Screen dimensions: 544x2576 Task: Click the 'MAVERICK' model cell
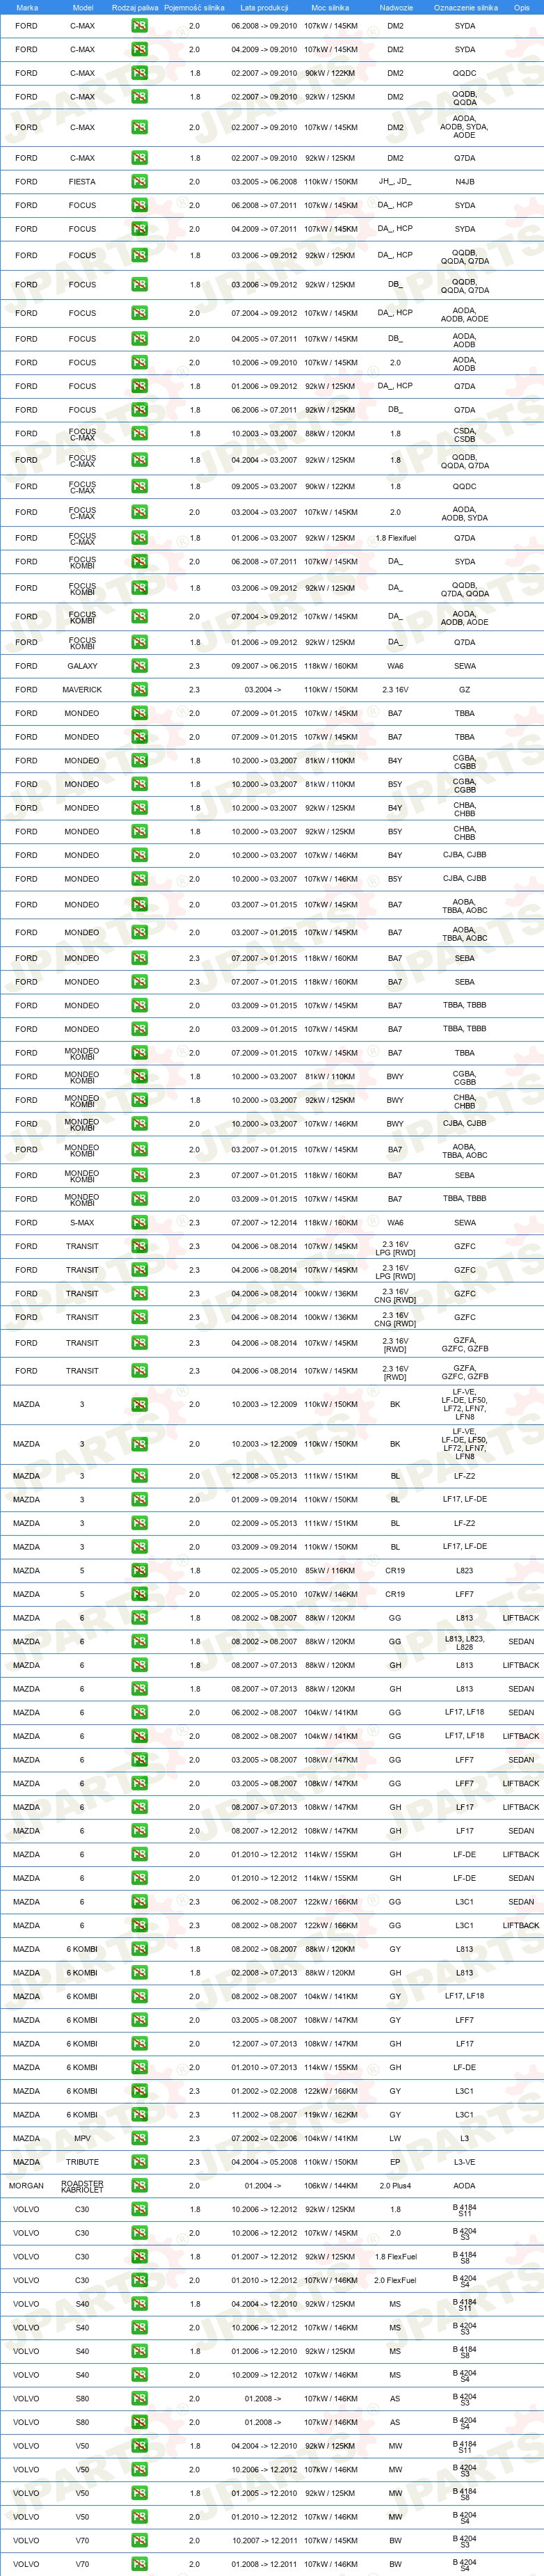point(82,690)
